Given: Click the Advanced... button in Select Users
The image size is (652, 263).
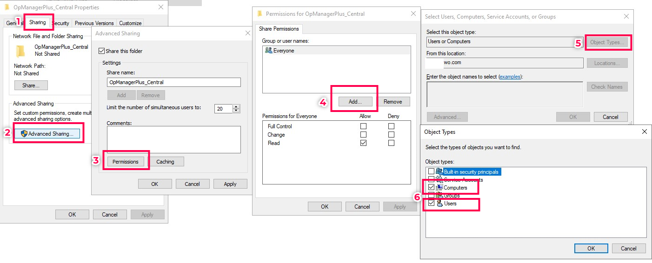Looking at the screenshot, I should tap(447, 117).
